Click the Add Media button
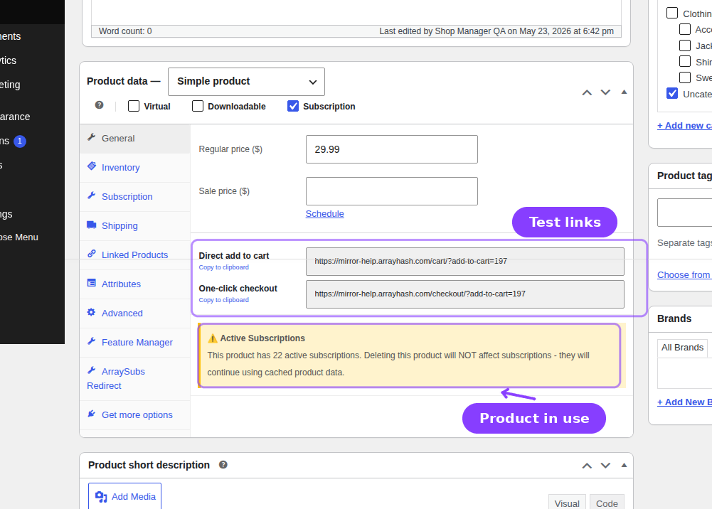 pos(125,497)
